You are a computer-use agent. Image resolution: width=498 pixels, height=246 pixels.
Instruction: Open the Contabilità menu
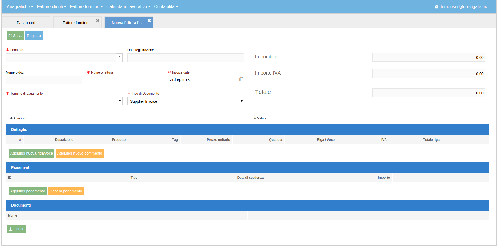click(166, 6)
